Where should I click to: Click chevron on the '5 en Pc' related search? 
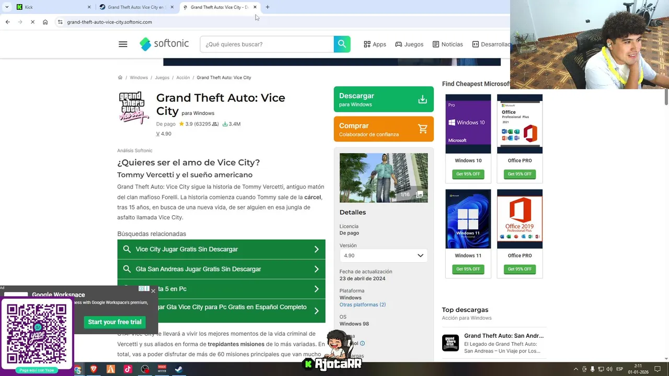tap(316, 289)
